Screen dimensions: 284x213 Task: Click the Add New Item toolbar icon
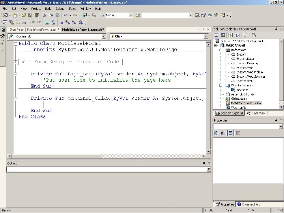[x=15, y=15]
